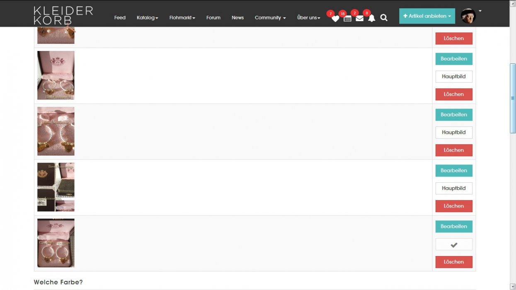
Task: Click the Kleiderkorb logo
Action: point(63,15)
